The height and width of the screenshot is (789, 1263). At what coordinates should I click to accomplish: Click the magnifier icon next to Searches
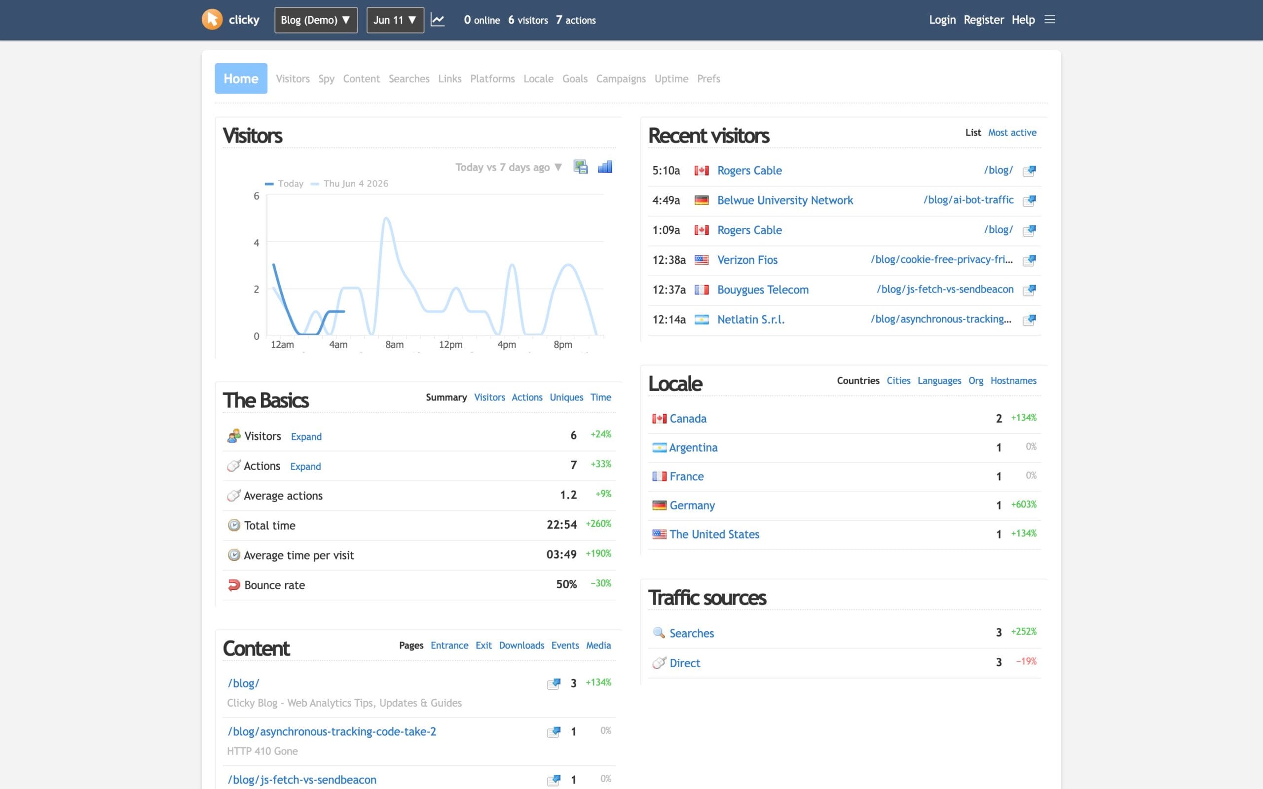pos(659,633)
